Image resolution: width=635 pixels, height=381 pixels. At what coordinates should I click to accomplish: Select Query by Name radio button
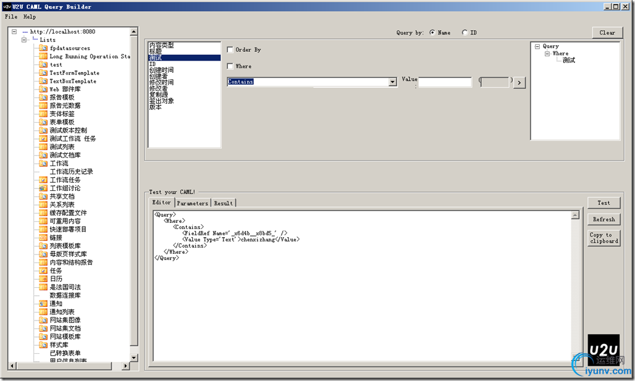(432, 32)
